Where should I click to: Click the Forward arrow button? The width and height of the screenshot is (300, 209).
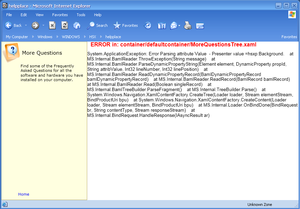(35, 25)
